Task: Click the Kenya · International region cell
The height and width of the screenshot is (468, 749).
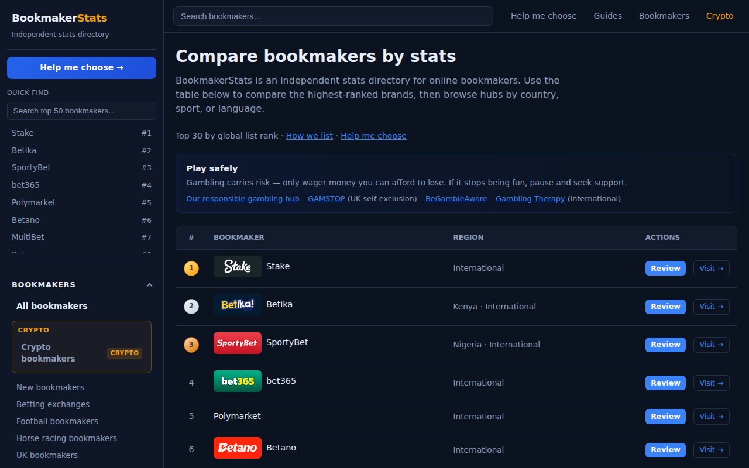Action: pyautogui.click(x=494, y=307)
